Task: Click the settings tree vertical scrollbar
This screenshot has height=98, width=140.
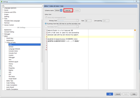Action: (42, 41)
